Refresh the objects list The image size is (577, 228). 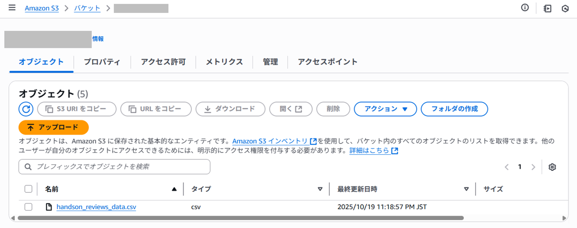click(x=26, y=109)
